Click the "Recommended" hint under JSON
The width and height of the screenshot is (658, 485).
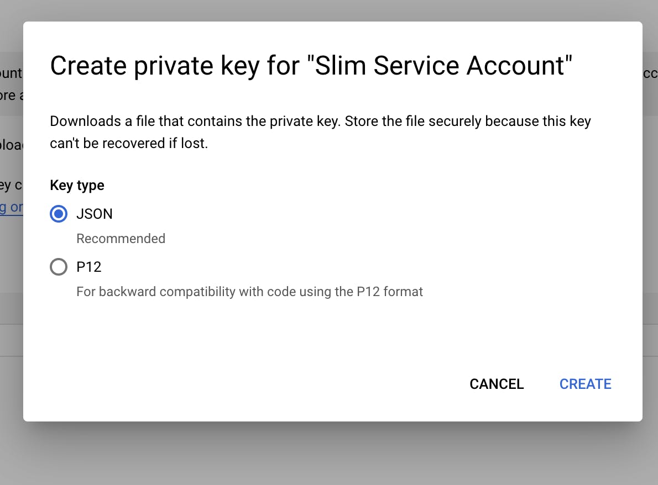(121, 239)
